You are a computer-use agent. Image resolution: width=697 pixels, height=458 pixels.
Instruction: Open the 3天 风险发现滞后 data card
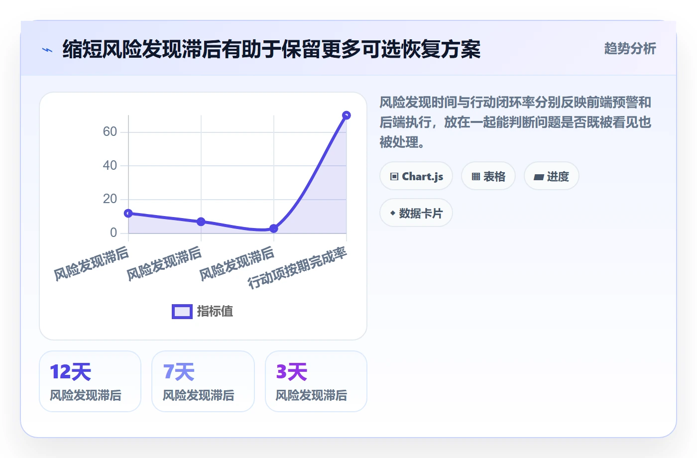(x=316, y=381)
